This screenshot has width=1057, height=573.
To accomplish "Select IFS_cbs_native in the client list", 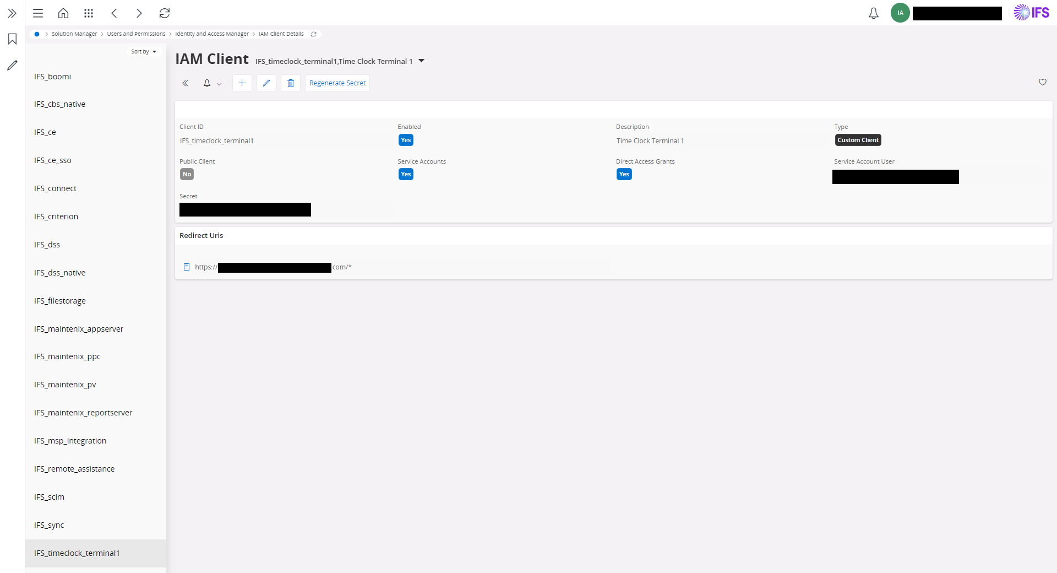I will (x=96, y=104).
